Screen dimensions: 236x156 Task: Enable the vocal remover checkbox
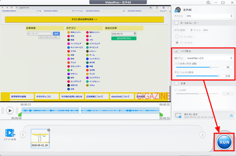[176, 23]
